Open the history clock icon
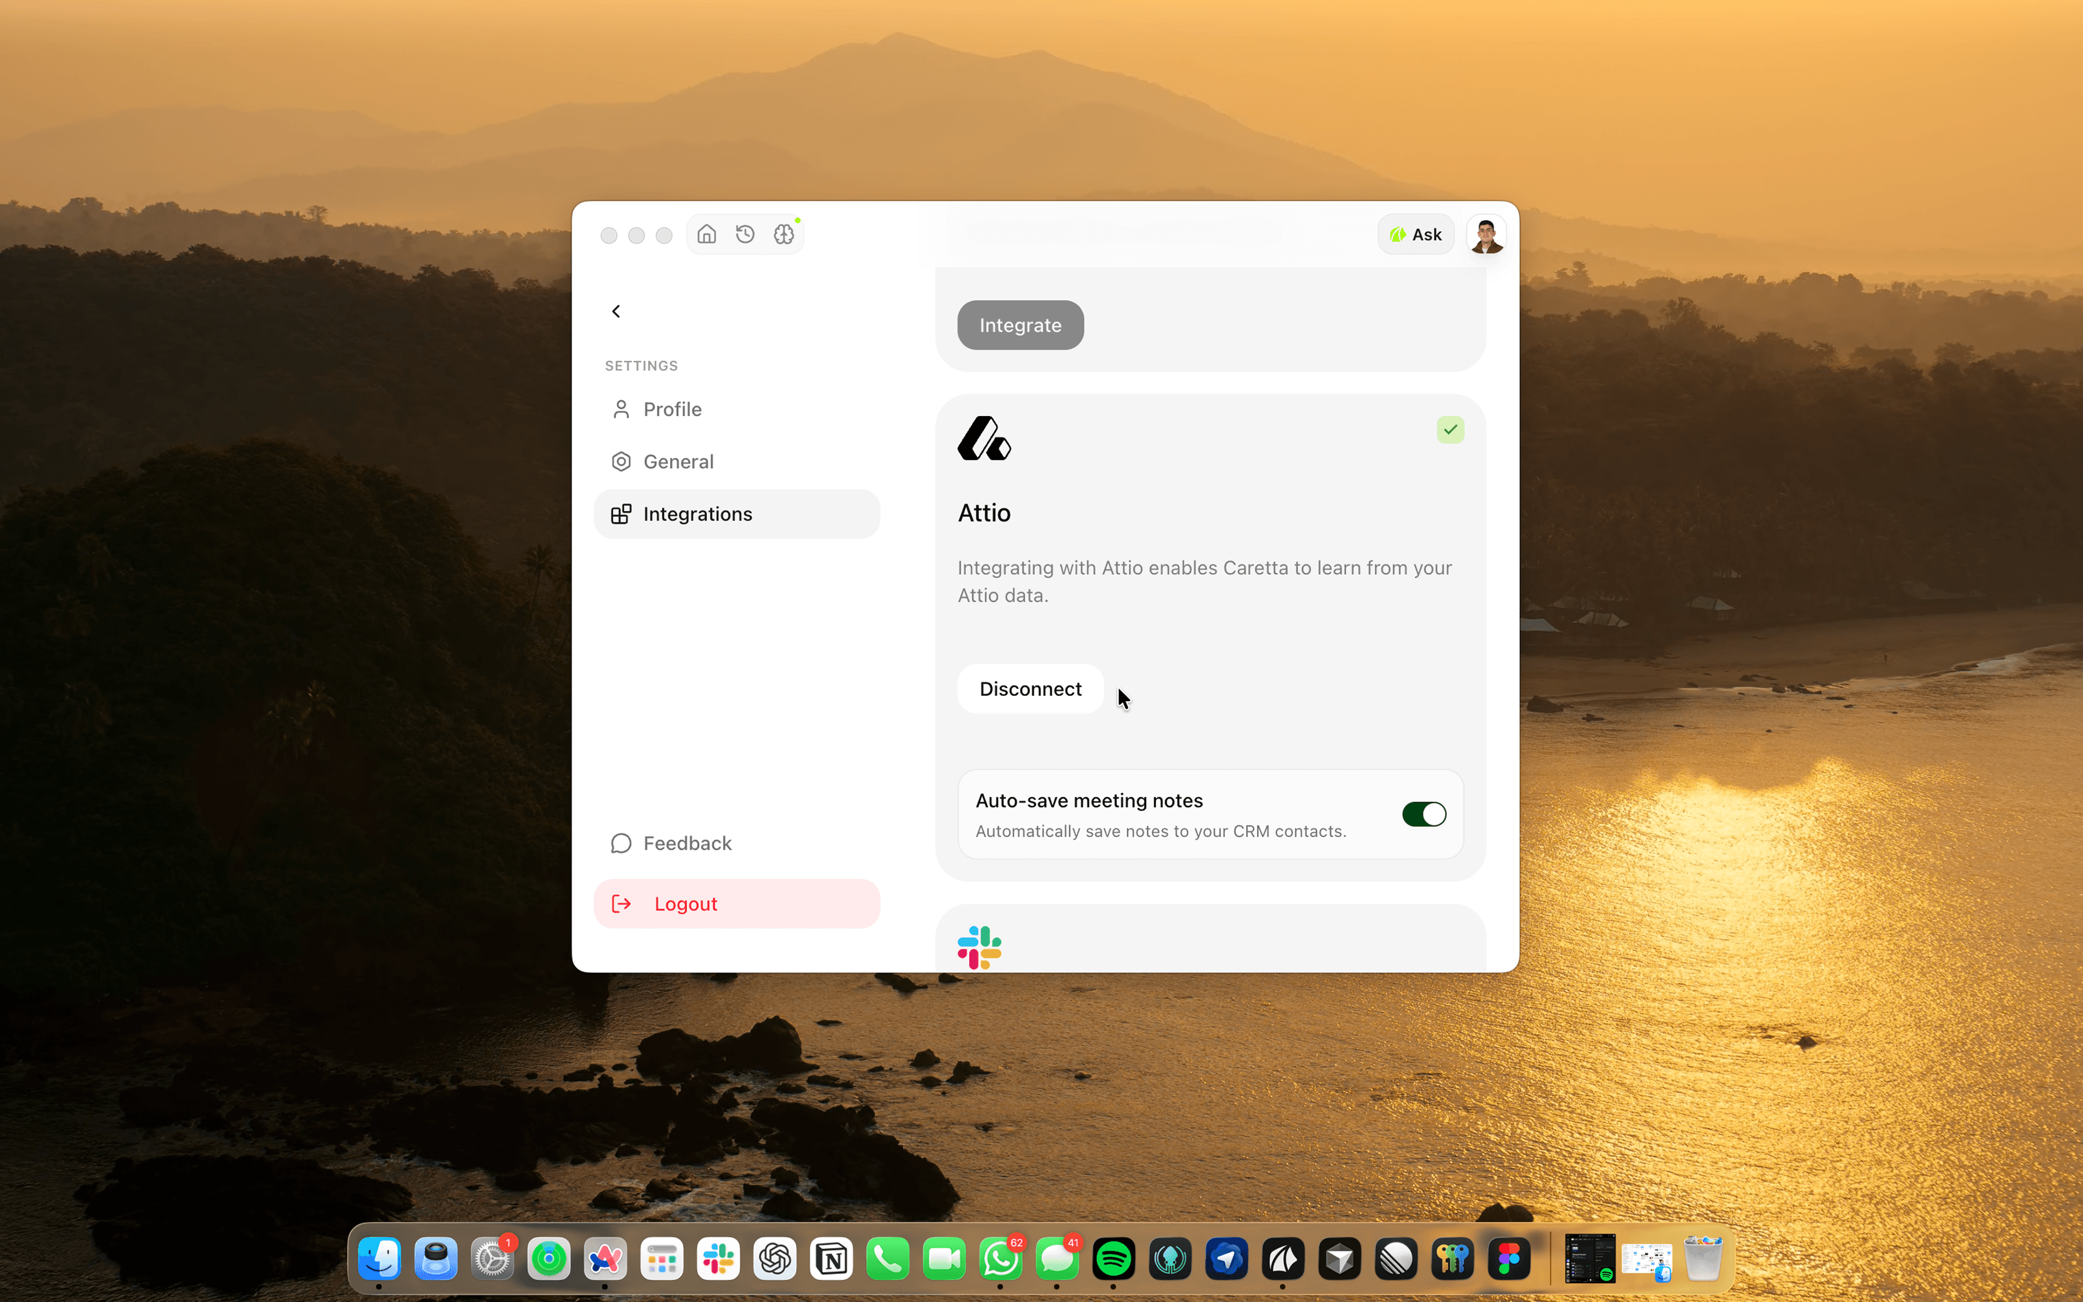The image size is (2083, 1302). (x=745, y=234)
